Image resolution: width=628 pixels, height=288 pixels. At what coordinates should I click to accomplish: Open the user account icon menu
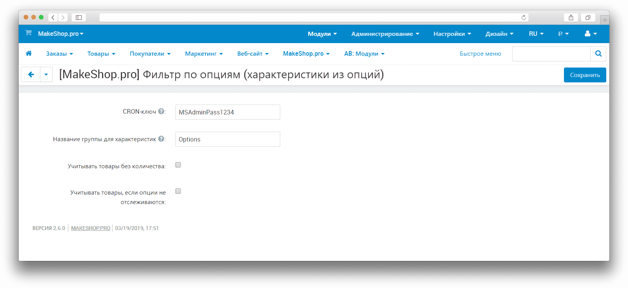tap(591, 34)
